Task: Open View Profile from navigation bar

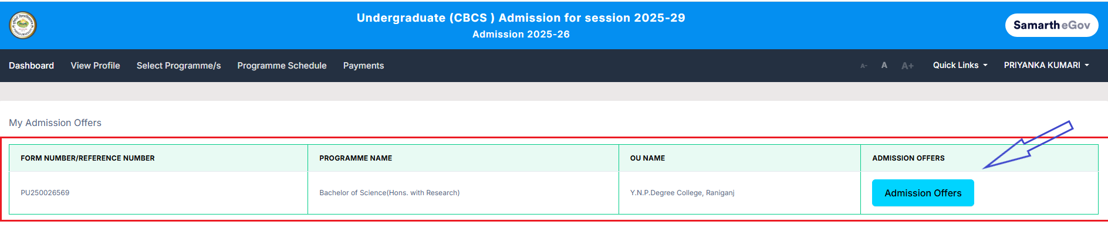Action: tap(95, 66)
